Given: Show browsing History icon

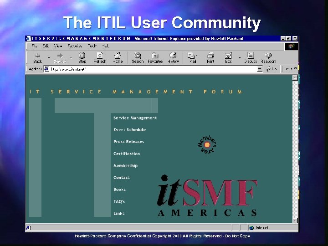Looking at the screenshot, I should [x=173, y=58].
